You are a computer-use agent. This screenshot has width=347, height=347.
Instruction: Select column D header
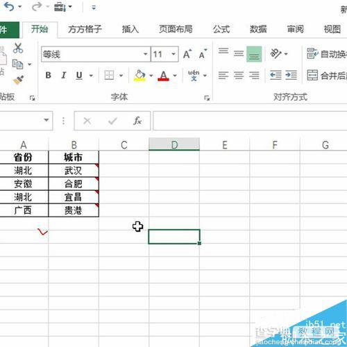pos(174,144)
